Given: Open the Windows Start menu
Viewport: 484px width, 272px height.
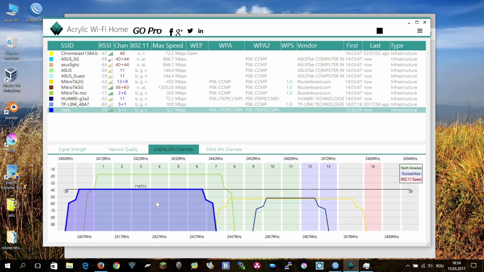Looking at the screenshot, I should [8, 266].
